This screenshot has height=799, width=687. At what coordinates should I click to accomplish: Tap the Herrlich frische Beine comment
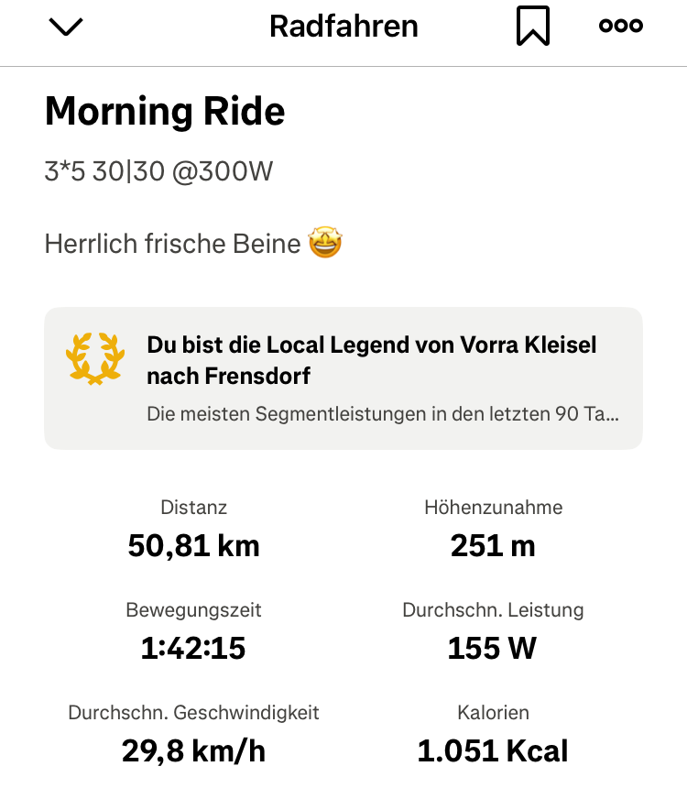click(x=172, y=245)
